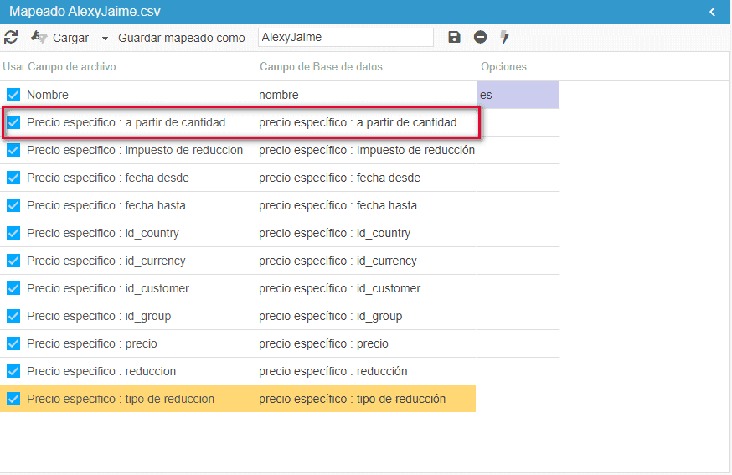Click the delete mapping minus icon
The height and width of the screenshot is (475, 732).
tap(480, 38)
